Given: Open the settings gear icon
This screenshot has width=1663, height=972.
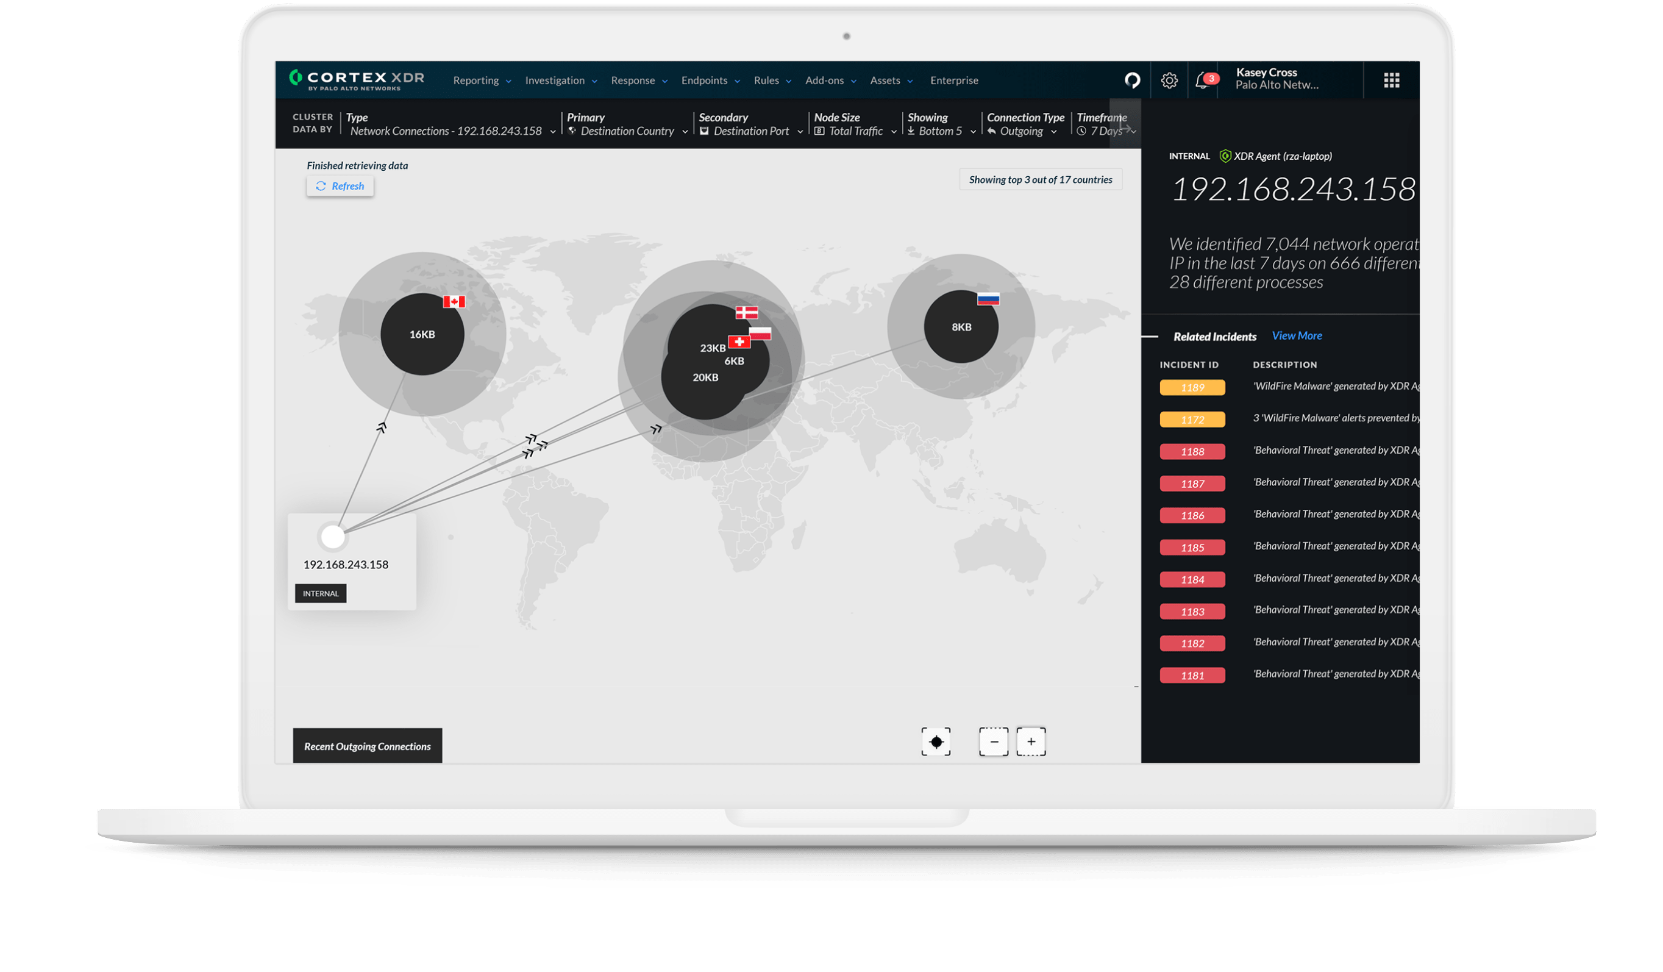Looking at the screenshot, I should coord(1169,80).
